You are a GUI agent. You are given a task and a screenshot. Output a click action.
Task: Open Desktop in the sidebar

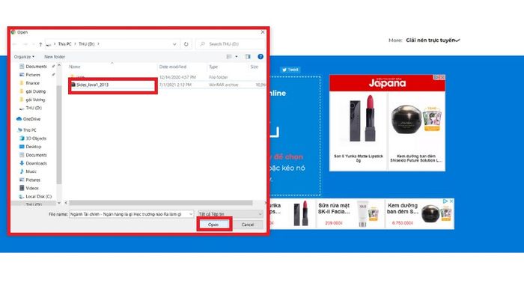pyautogui.click(x=34, y=147)
